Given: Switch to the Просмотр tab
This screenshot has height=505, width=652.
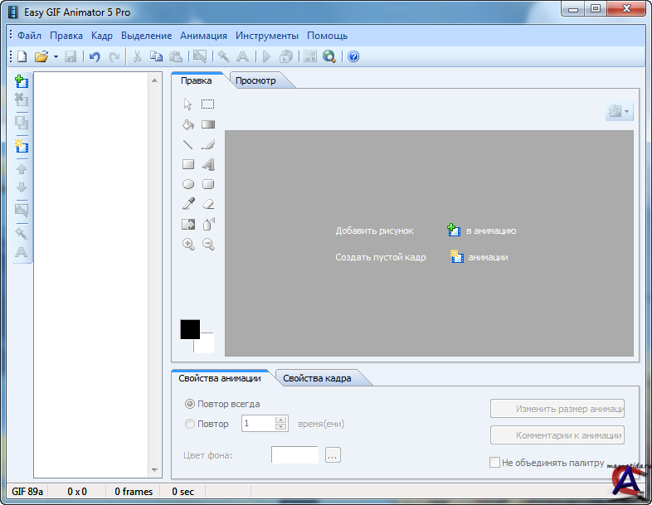Looking at the screenshot, I should [x=255, y=80].
